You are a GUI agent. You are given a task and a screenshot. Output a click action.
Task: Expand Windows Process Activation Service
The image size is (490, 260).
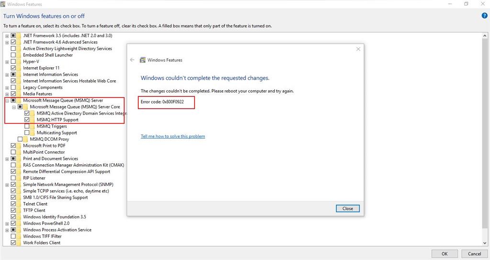point(7,230)
